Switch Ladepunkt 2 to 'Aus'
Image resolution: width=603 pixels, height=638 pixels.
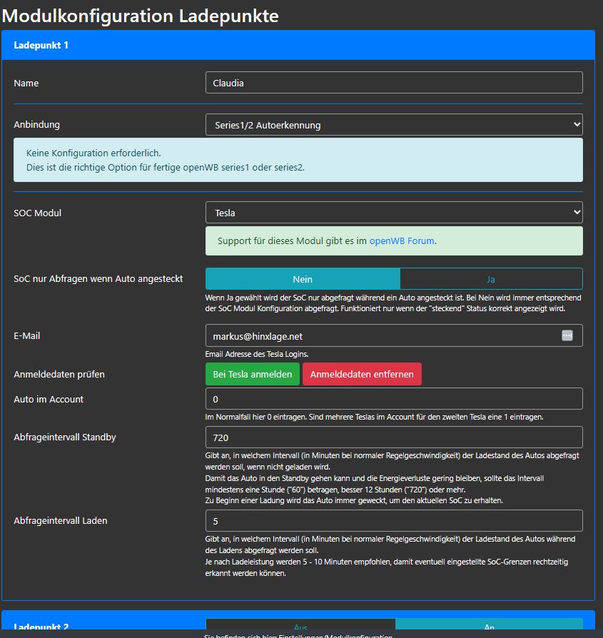click(x=300, y=627)
